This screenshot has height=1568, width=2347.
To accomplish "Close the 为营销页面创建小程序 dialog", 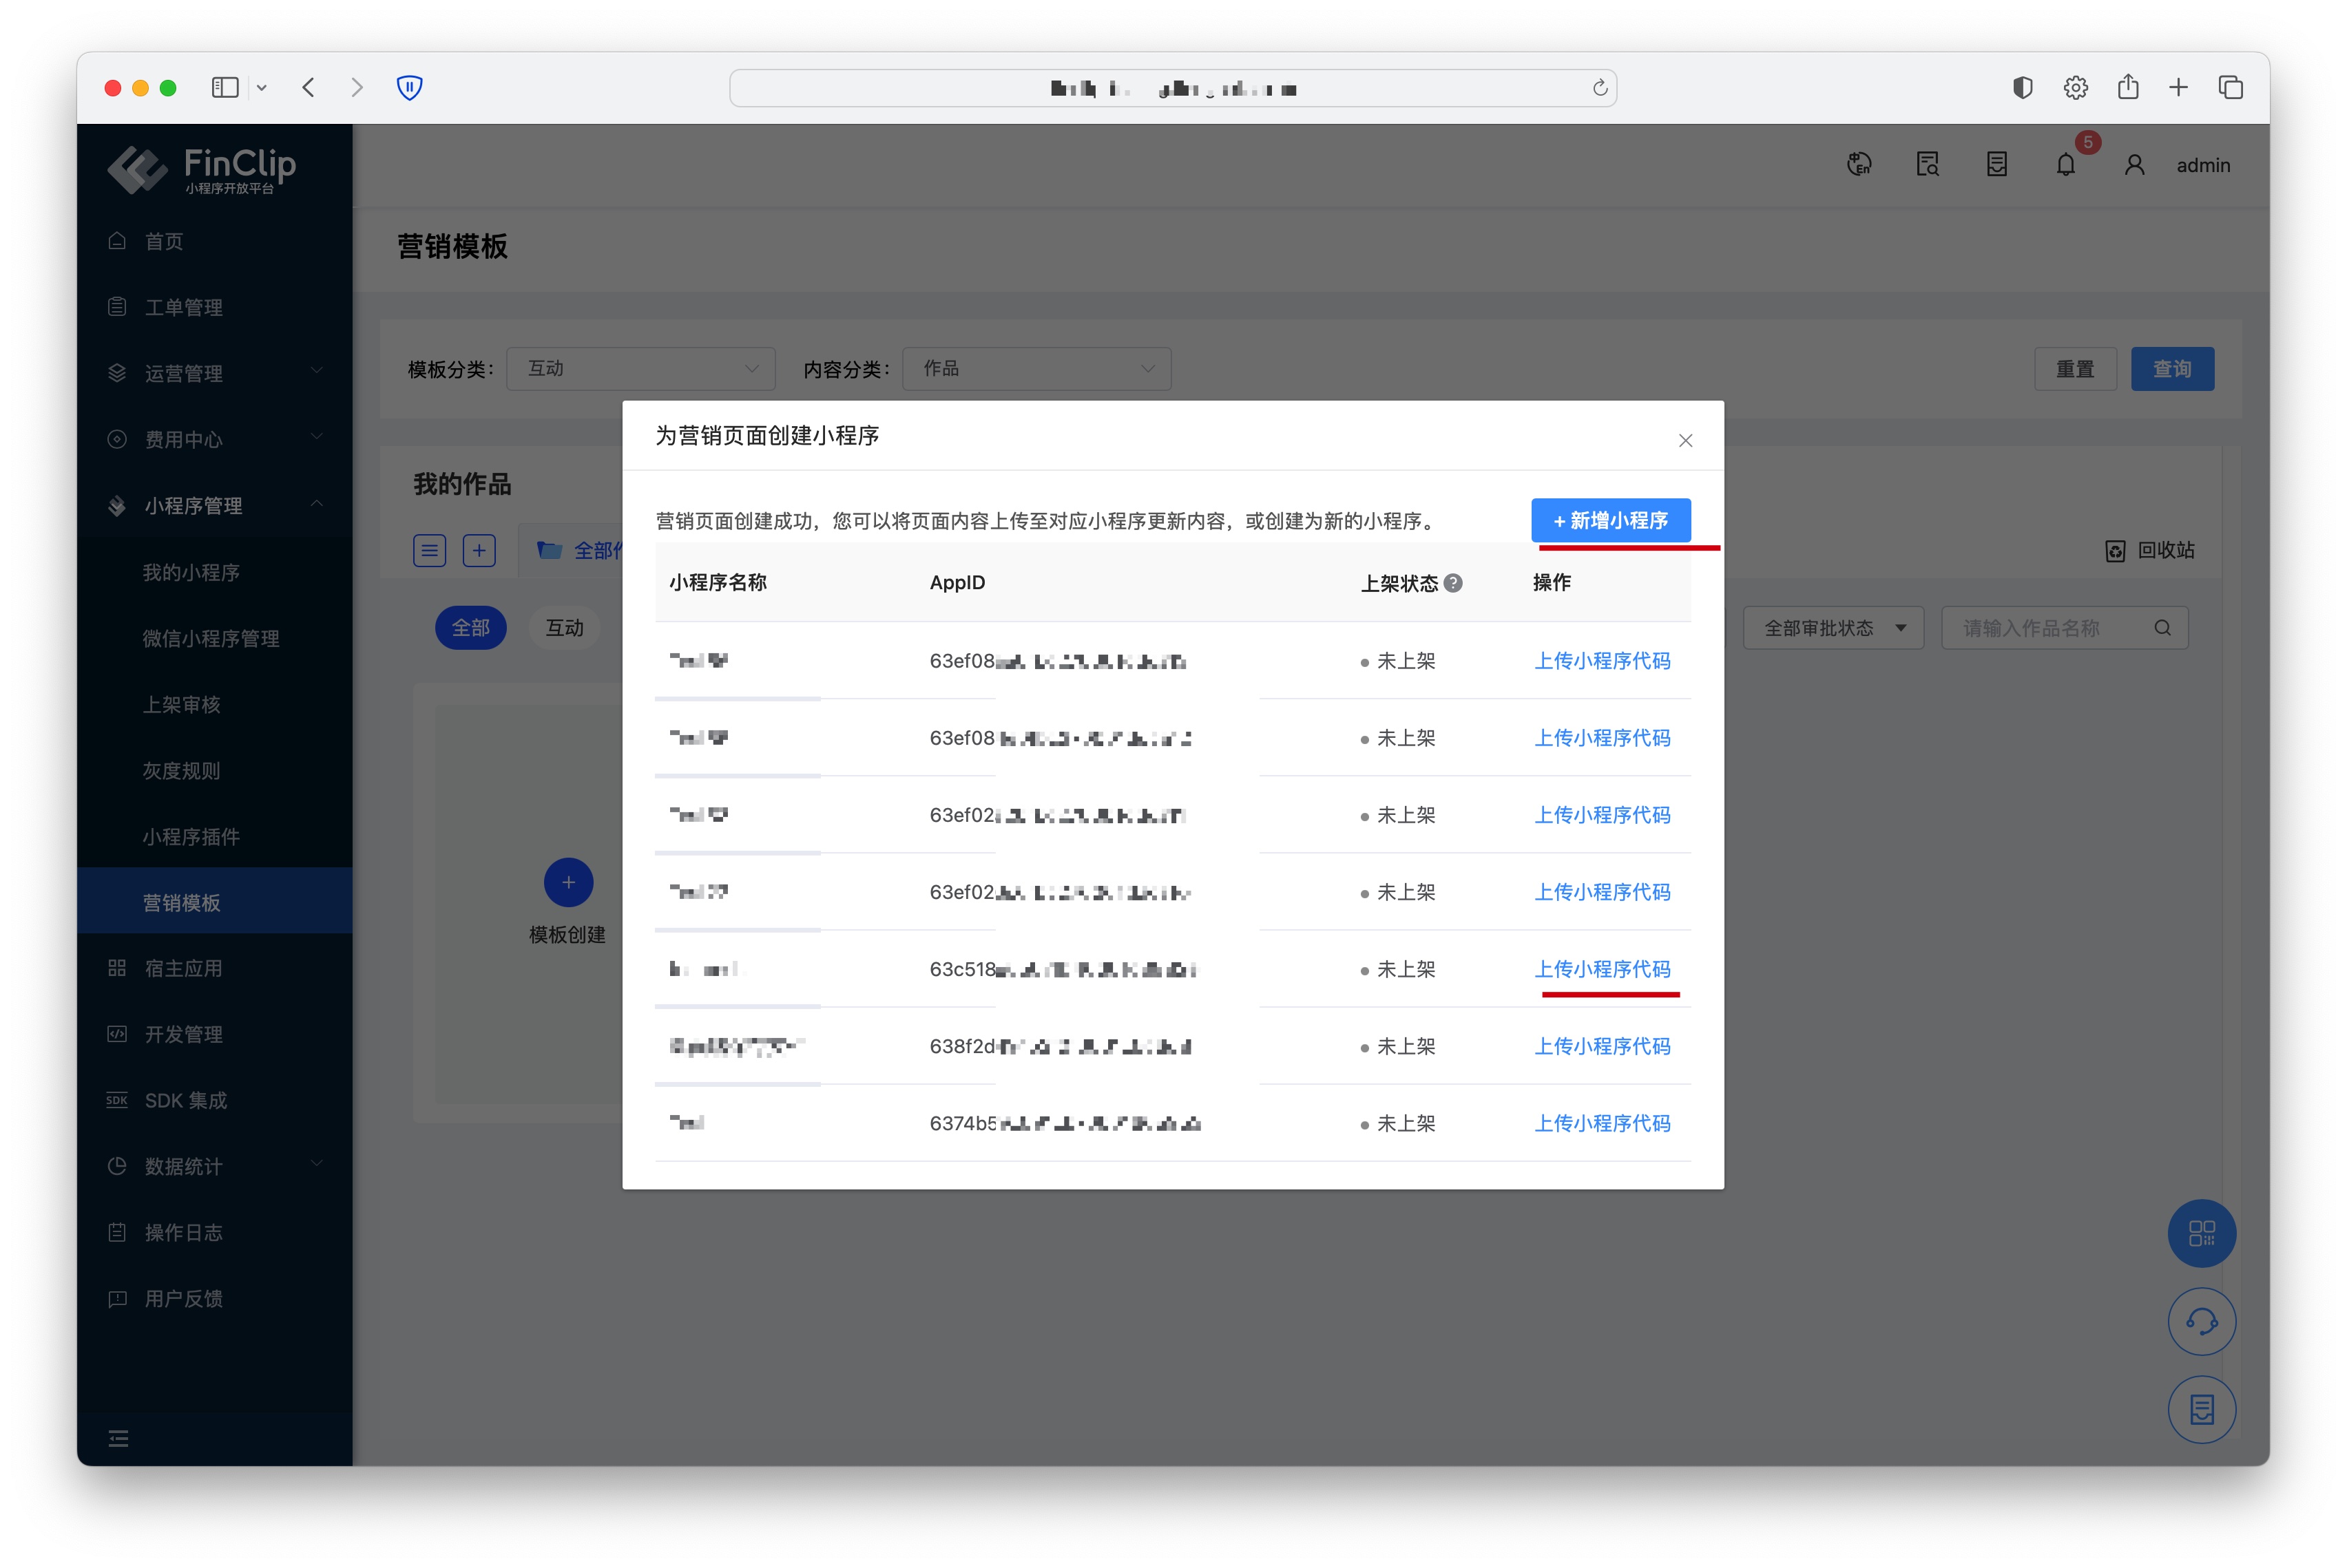I will (1686, 441).
